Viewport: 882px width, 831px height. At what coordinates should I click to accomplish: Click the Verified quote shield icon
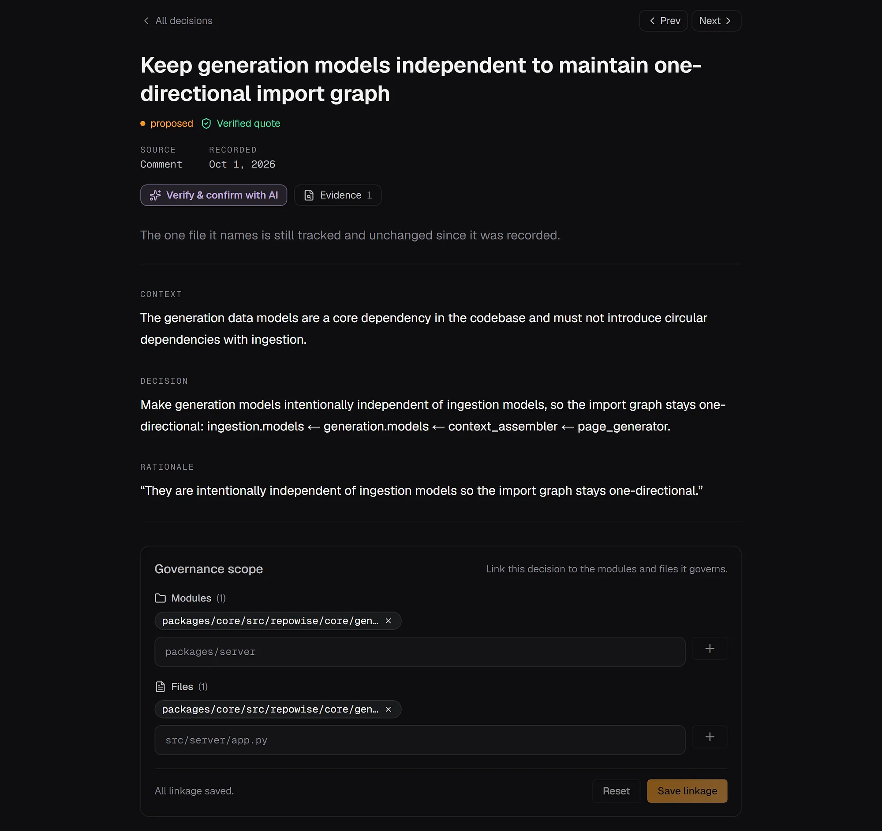click(x=206, y=124)
